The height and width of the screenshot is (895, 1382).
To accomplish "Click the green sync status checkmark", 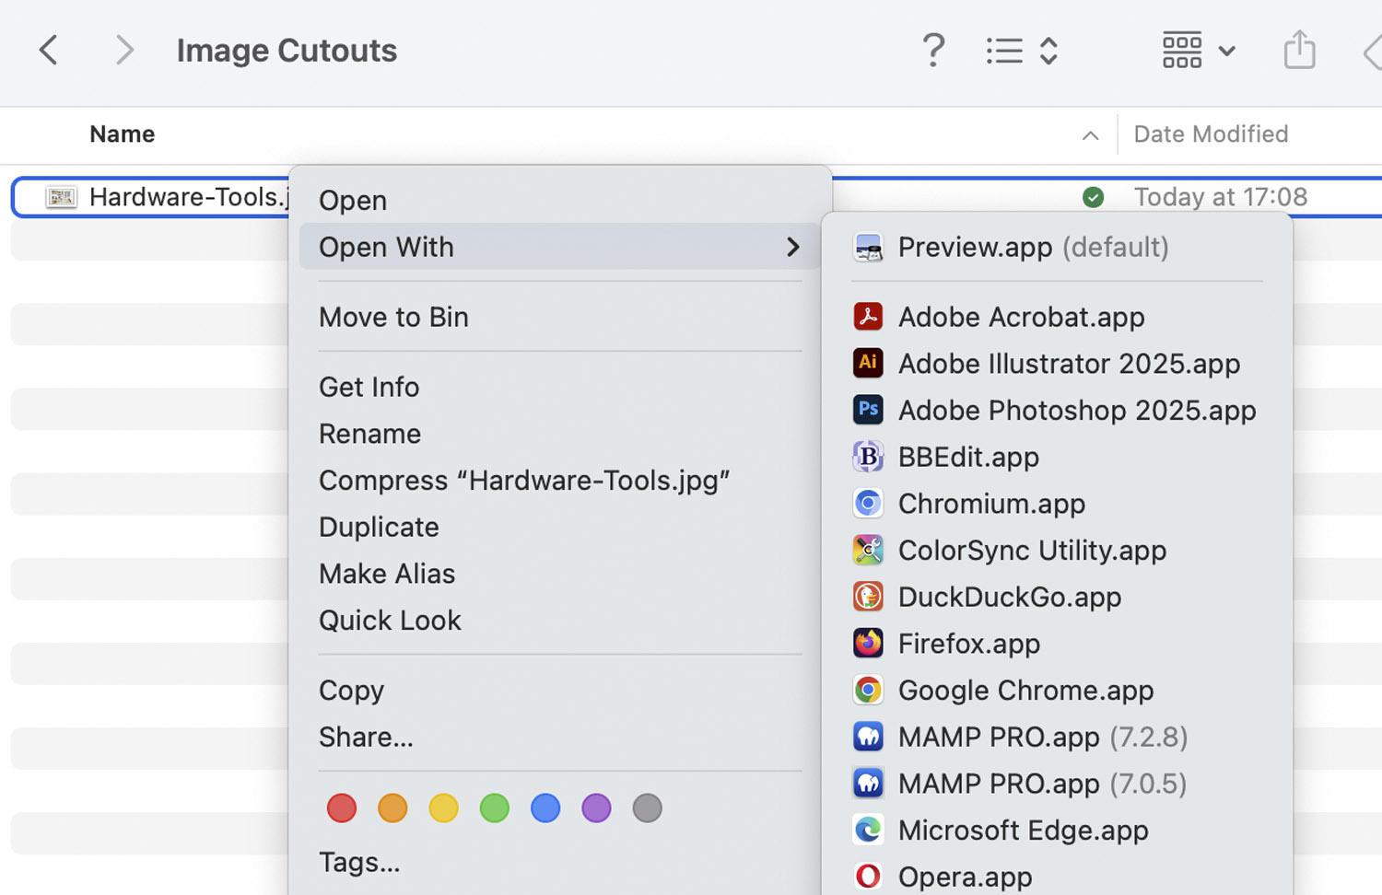I will (1093, 197).
